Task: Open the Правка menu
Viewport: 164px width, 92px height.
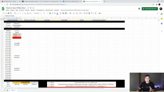Action: pos(12,10)
